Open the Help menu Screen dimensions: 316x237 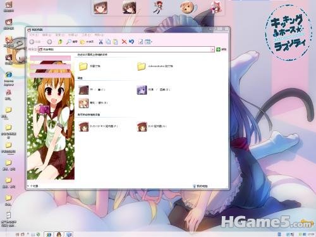pyautogui.click(x=99, y=35)
